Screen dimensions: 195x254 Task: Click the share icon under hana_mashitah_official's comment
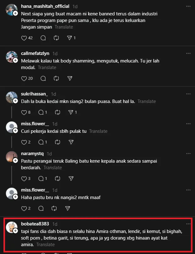[70, 38]
